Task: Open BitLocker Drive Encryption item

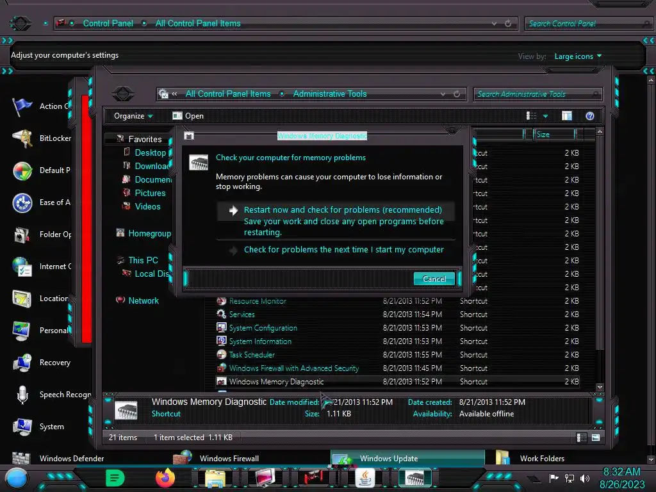Action: 42,138
